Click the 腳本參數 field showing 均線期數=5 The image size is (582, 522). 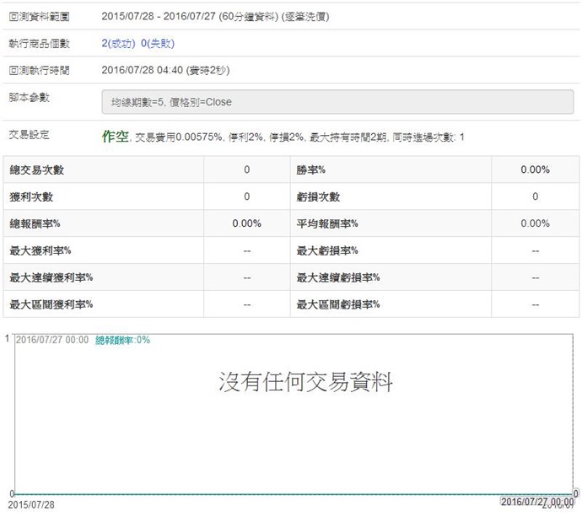coord(337,102)
